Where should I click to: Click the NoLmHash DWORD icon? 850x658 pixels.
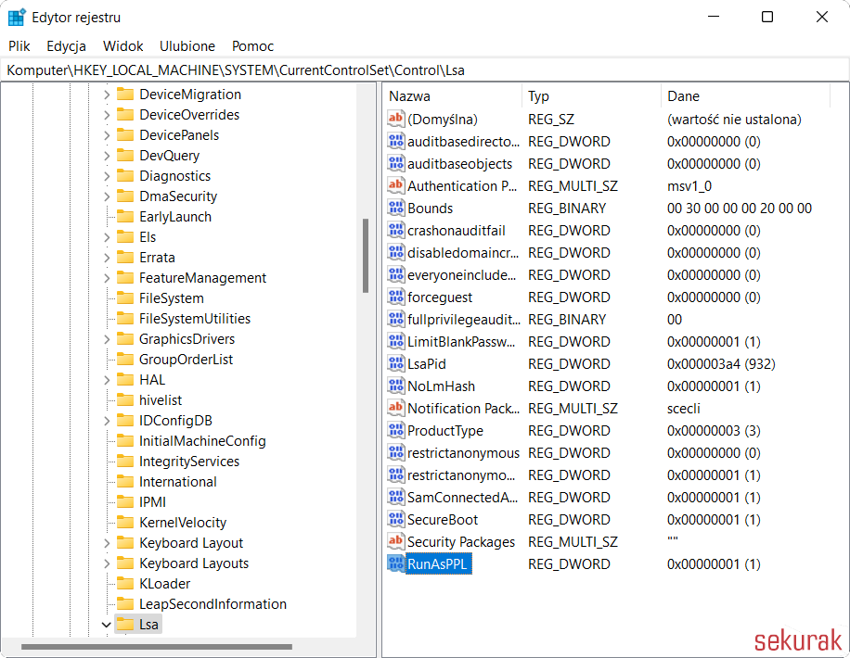395,386
